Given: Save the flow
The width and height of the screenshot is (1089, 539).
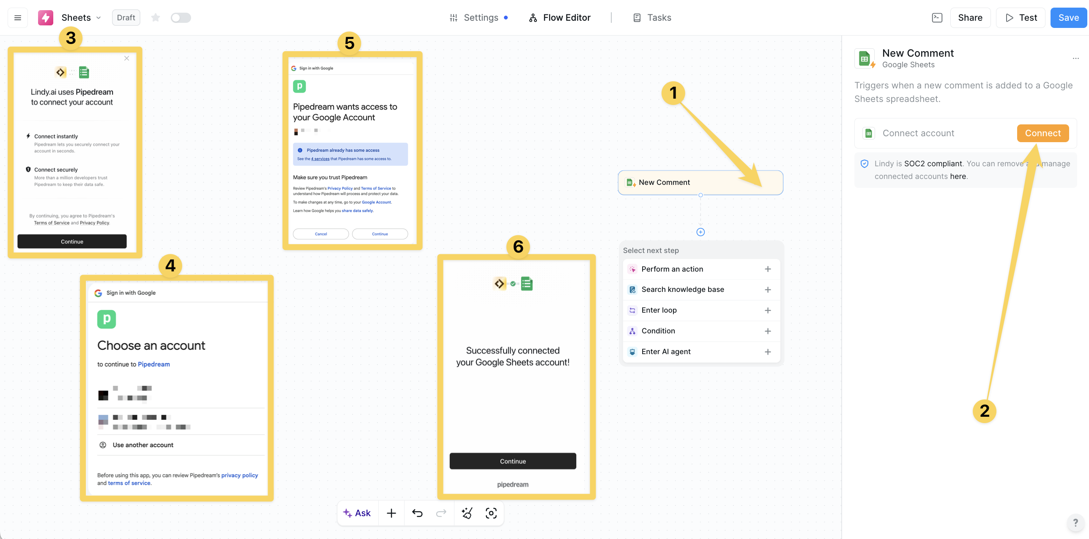Looking at the screenshot, I should pos(1068,18).
